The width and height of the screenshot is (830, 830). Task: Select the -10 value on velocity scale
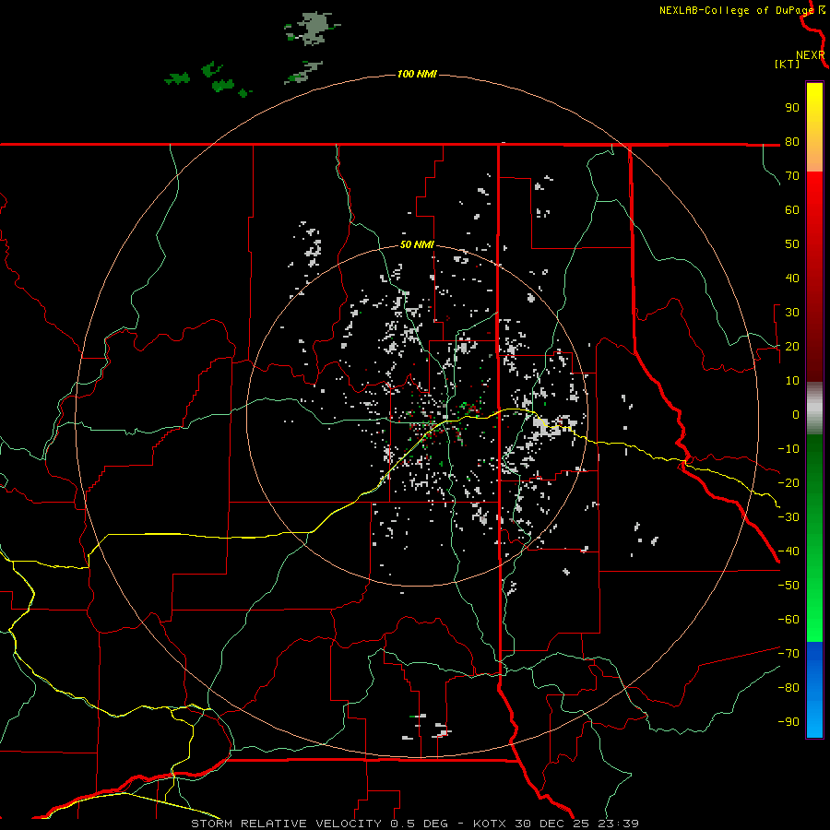coord(788,449)
